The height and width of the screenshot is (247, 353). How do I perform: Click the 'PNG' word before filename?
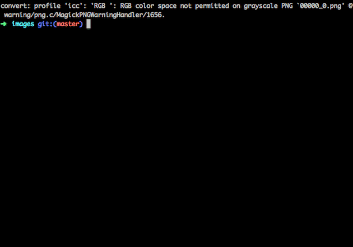coord(287,6)
